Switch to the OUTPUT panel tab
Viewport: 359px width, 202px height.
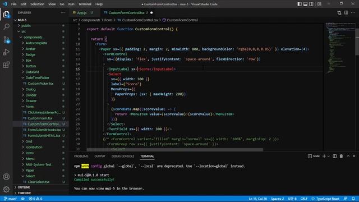[x=100, y=156]
